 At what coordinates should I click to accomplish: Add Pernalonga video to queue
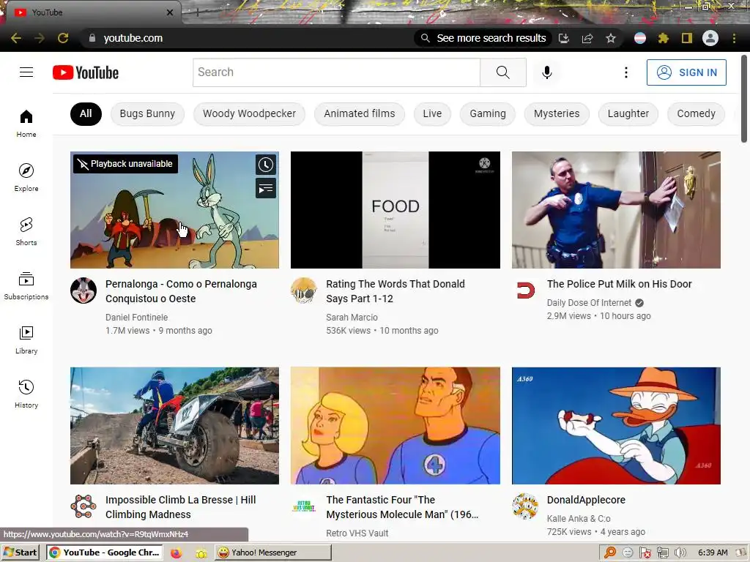(265, 188)
